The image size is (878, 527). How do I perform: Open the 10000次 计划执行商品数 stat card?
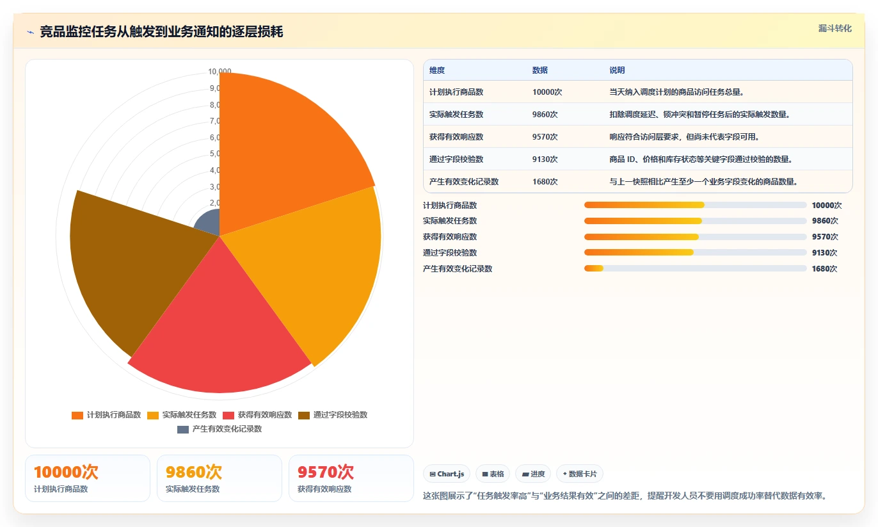pos(88,478)
